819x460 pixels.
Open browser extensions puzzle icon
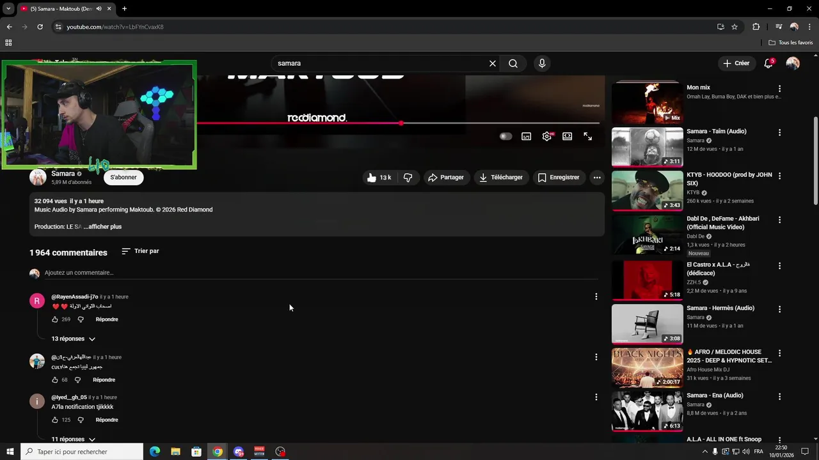(756, 27)
